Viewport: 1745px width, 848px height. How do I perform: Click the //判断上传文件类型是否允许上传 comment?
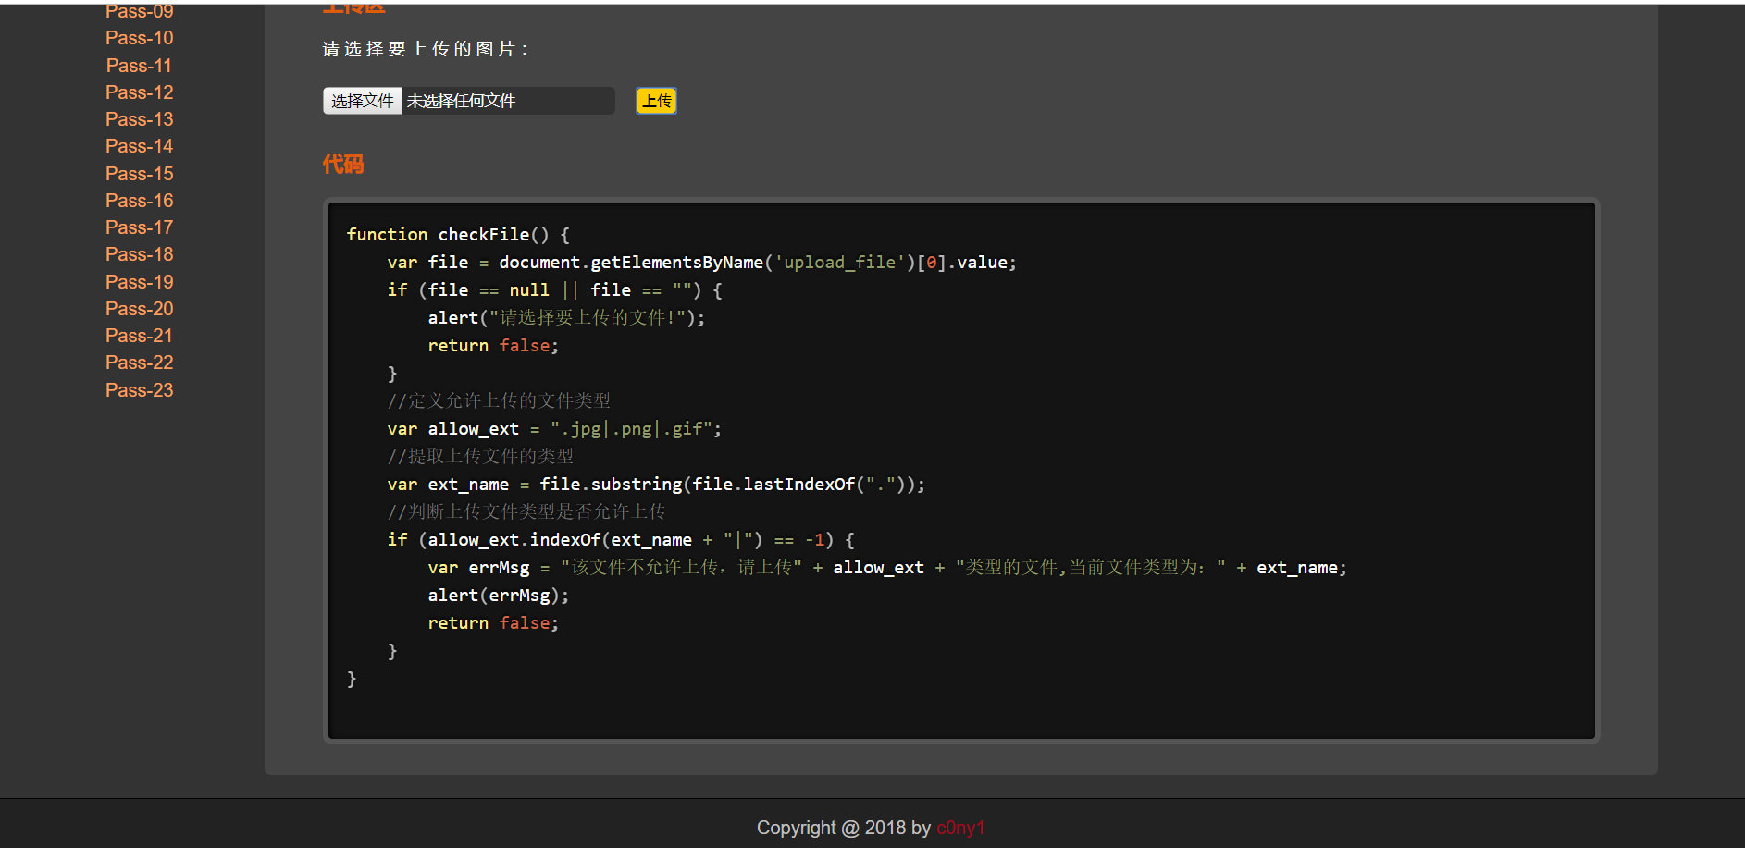tap(526, 512)
